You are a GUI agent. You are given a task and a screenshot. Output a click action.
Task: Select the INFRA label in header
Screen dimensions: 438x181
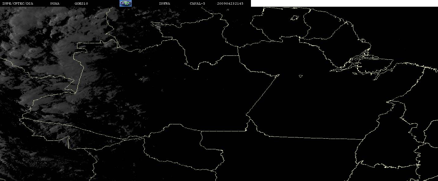tap(164, 4)
